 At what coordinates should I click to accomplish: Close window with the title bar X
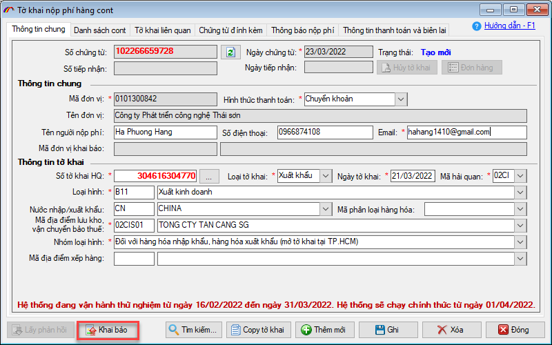tap(538, 10)
